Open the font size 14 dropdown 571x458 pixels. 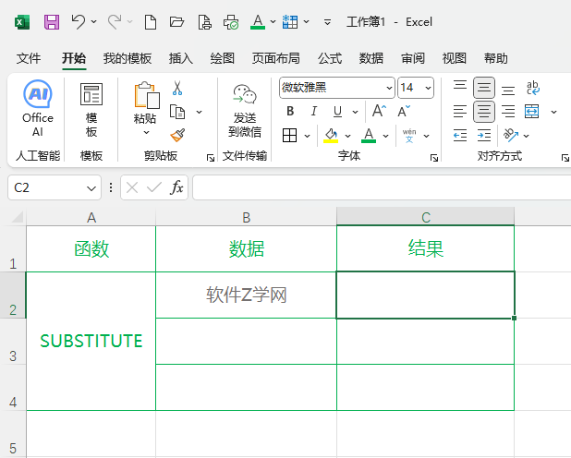click(428, 88)
